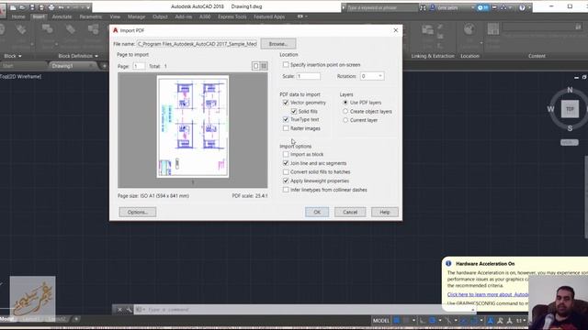The width and height of the screenshot is (588, 330).
Task: Open the Click here to learn more link
Action: (x=488, y=294)
